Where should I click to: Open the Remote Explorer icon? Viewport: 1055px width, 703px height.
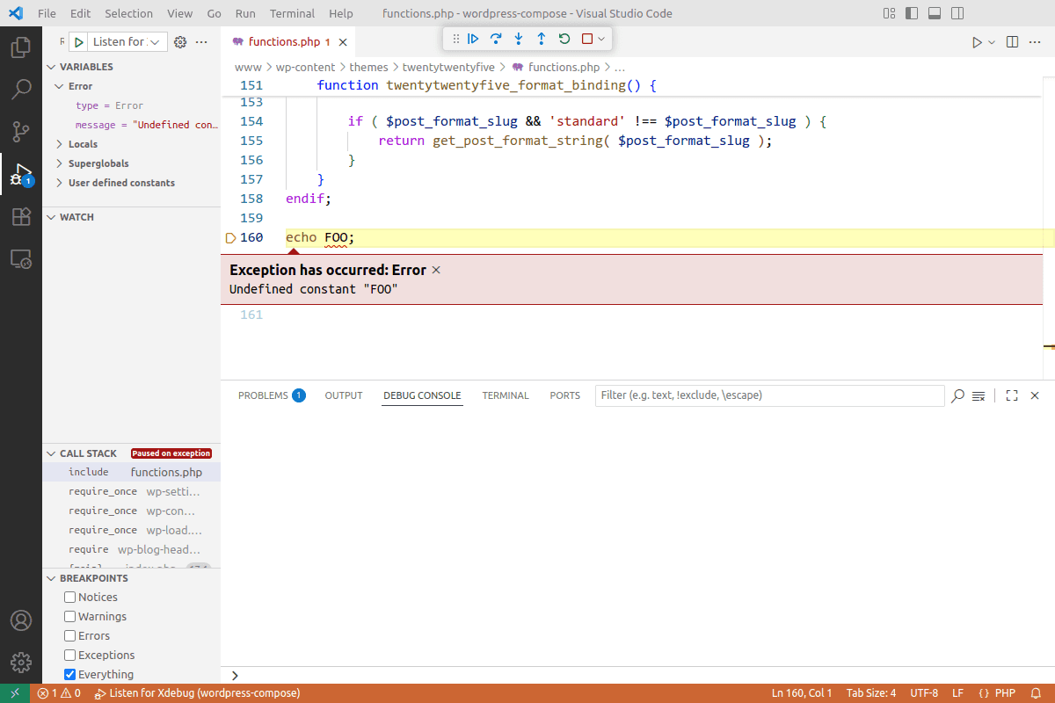pyautogui.click(x=21, y=258)
